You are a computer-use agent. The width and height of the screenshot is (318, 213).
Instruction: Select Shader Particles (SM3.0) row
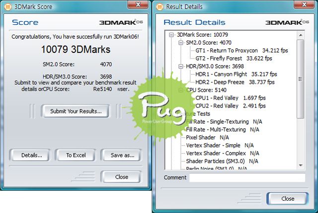[222, 161]
